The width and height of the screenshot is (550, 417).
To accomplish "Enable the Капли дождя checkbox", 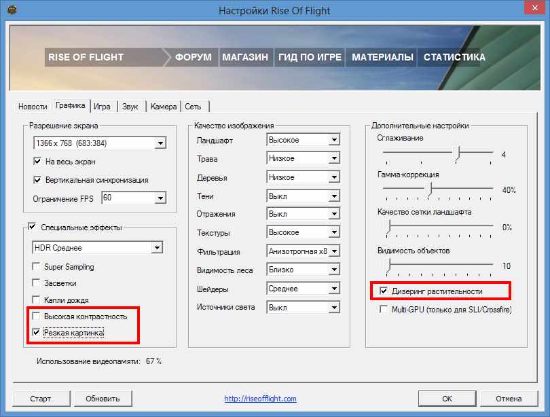I will [x=36, y=300].
